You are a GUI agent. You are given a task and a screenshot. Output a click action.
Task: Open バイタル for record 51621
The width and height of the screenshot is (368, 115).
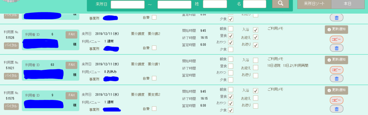tap(11, 76)
